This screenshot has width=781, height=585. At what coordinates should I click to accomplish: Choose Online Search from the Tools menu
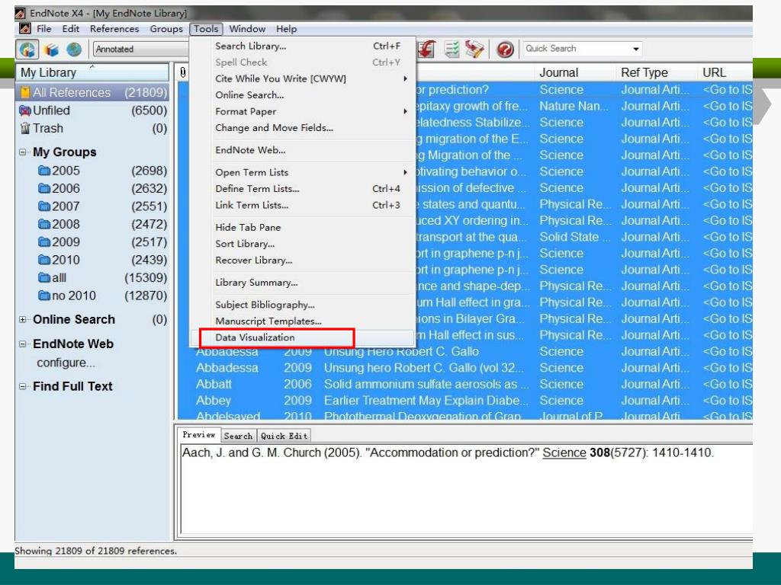coord(302,95)
